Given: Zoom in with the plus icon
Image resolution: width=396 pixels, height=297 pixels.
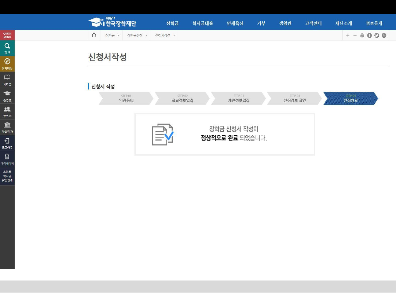Looking at the screenshot, I should coord(348,35).
